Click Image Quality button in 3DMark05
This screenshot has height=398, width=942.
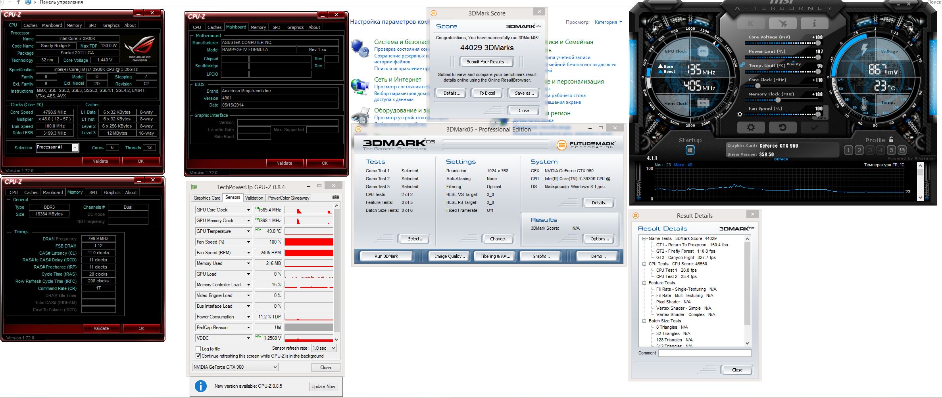click(450, 256)
